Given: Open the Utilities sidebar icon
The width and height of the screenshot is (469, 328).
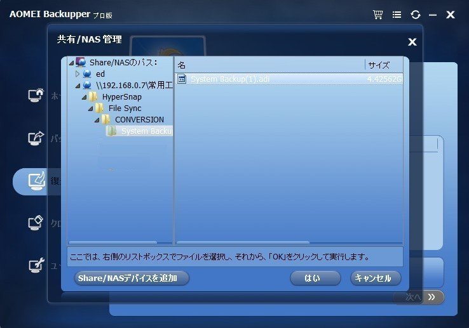Looking at the screenshot, I should (x=36, y=265).
